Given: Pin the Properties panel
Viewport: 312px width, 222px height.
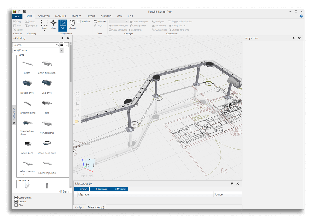Looking at the screenshot, I should (x=294, y=38).
